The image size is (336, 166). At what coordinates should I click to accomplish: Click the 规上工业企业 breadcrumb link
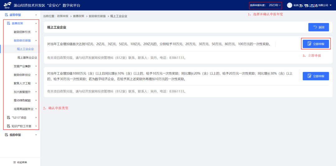[x=119, y=16]
